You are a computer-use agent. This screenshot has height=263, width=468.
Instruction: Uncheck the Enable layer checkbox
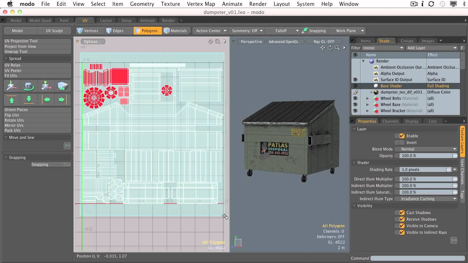pyautogui.click(x=402, y=136)
